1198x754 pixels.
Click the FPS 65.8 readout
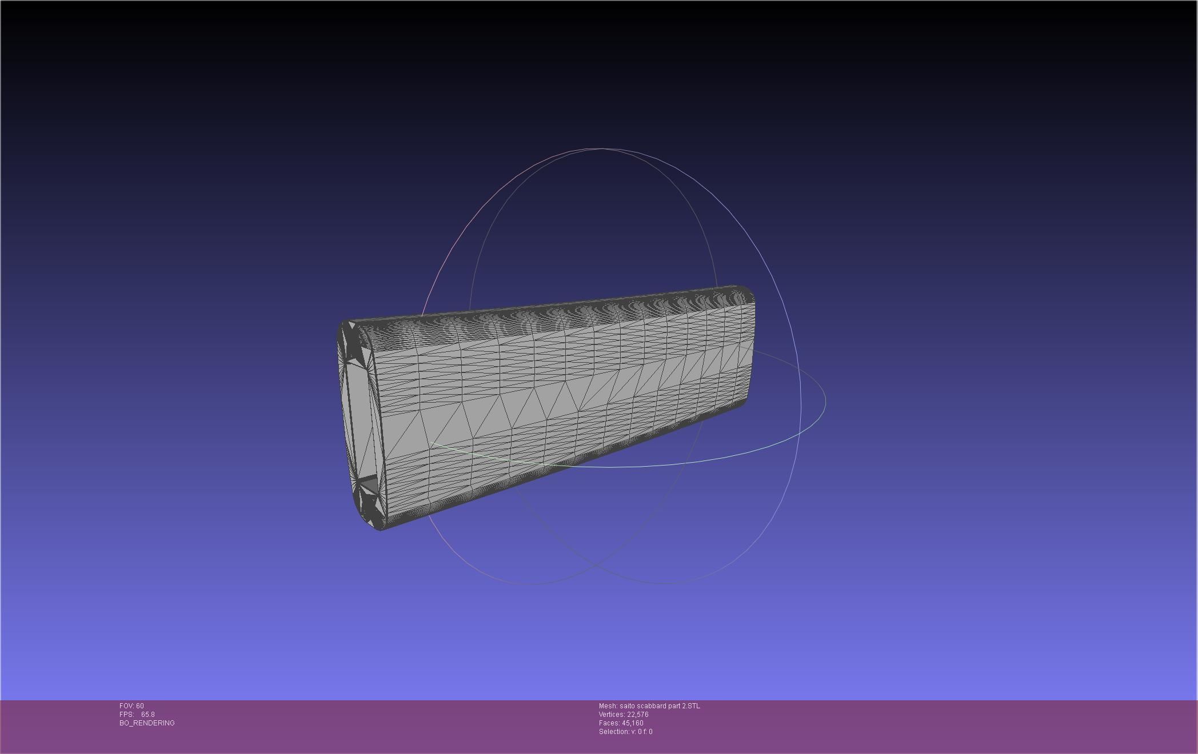click(137, 715)
